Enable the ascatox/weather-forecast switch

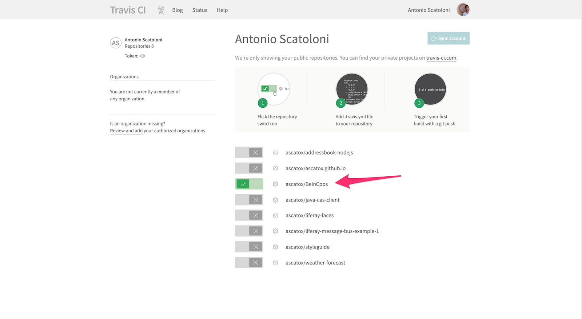tap(249, 263)
